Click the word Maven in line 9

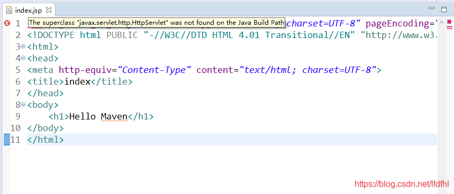pyautogui.click(x=114, y=116)
